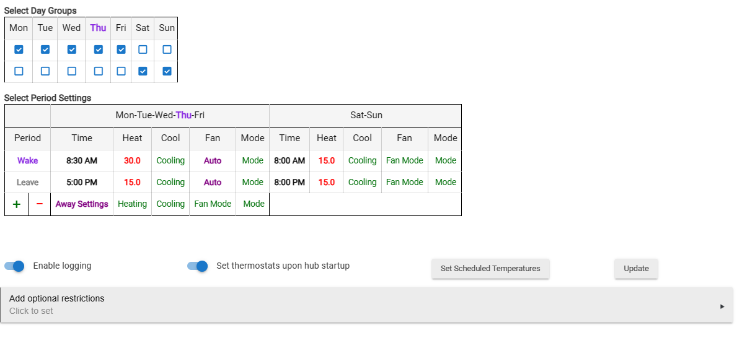Click Set Scheduled Temperatures button
This screenshot has height=351, width=742.
point(490,268)
